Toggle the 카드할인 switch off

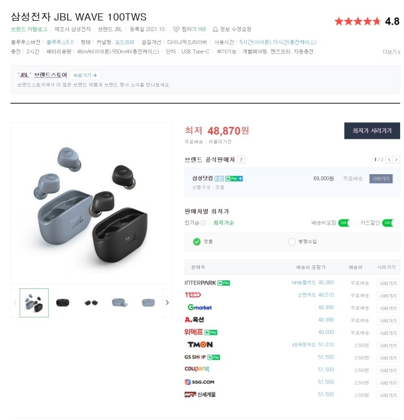390,223
